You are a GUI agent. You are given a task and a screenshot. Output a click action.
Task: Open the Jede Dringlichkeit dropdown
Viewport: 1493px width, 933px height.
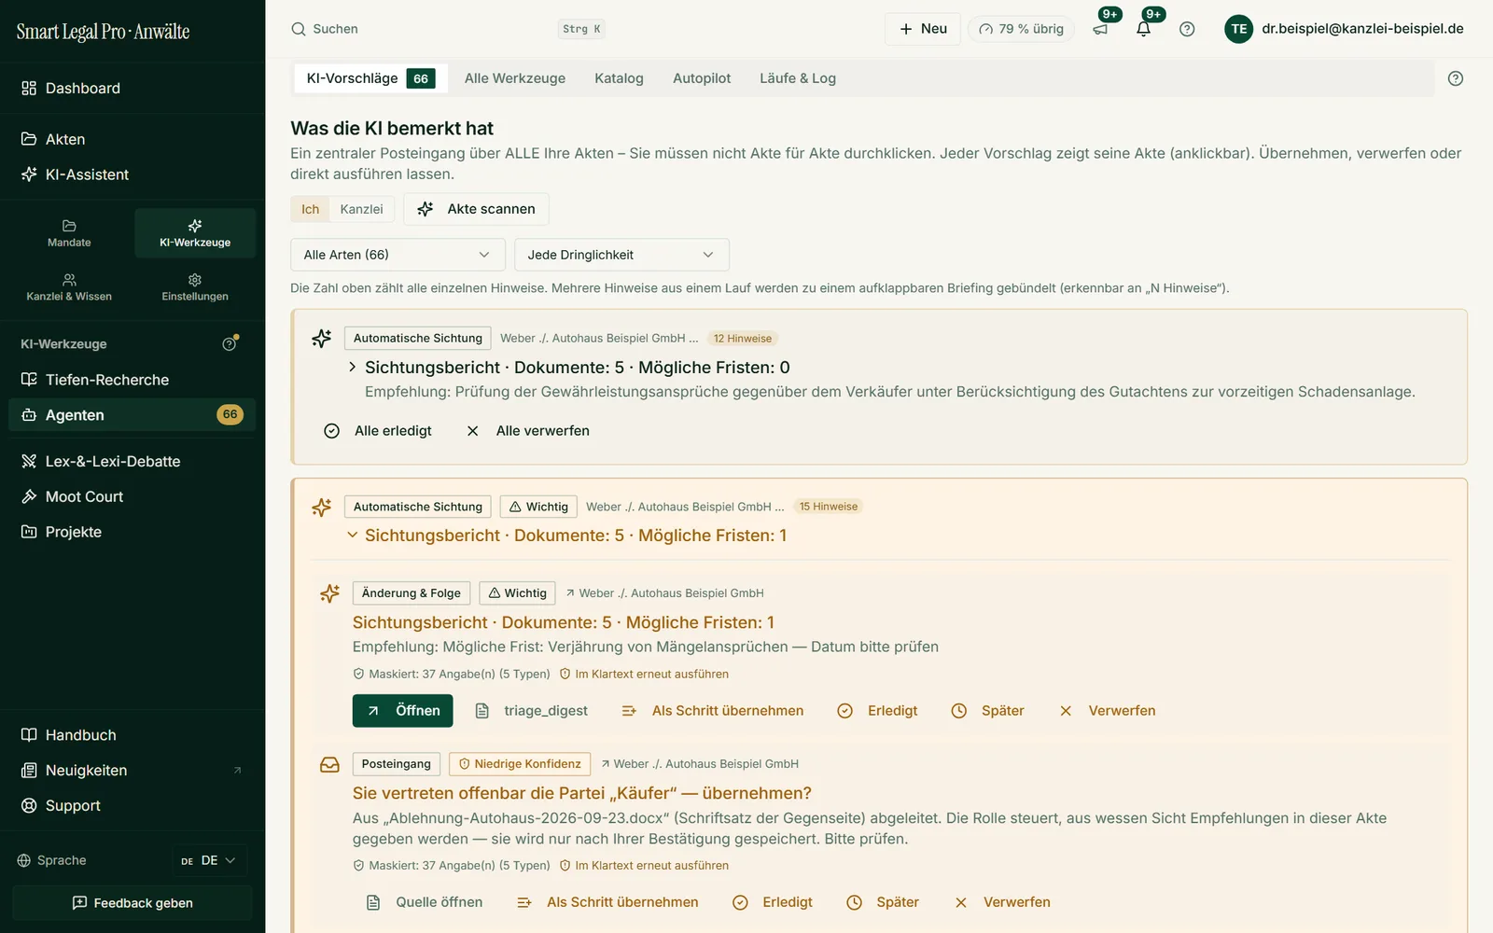click(621, 255)
